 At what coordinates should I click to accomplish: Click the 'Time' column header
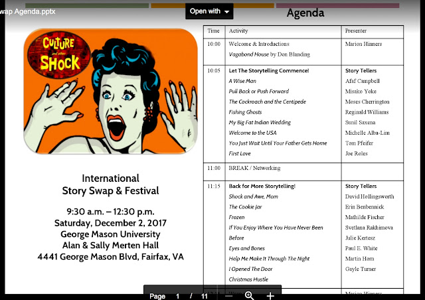click(x=214, y=31)
